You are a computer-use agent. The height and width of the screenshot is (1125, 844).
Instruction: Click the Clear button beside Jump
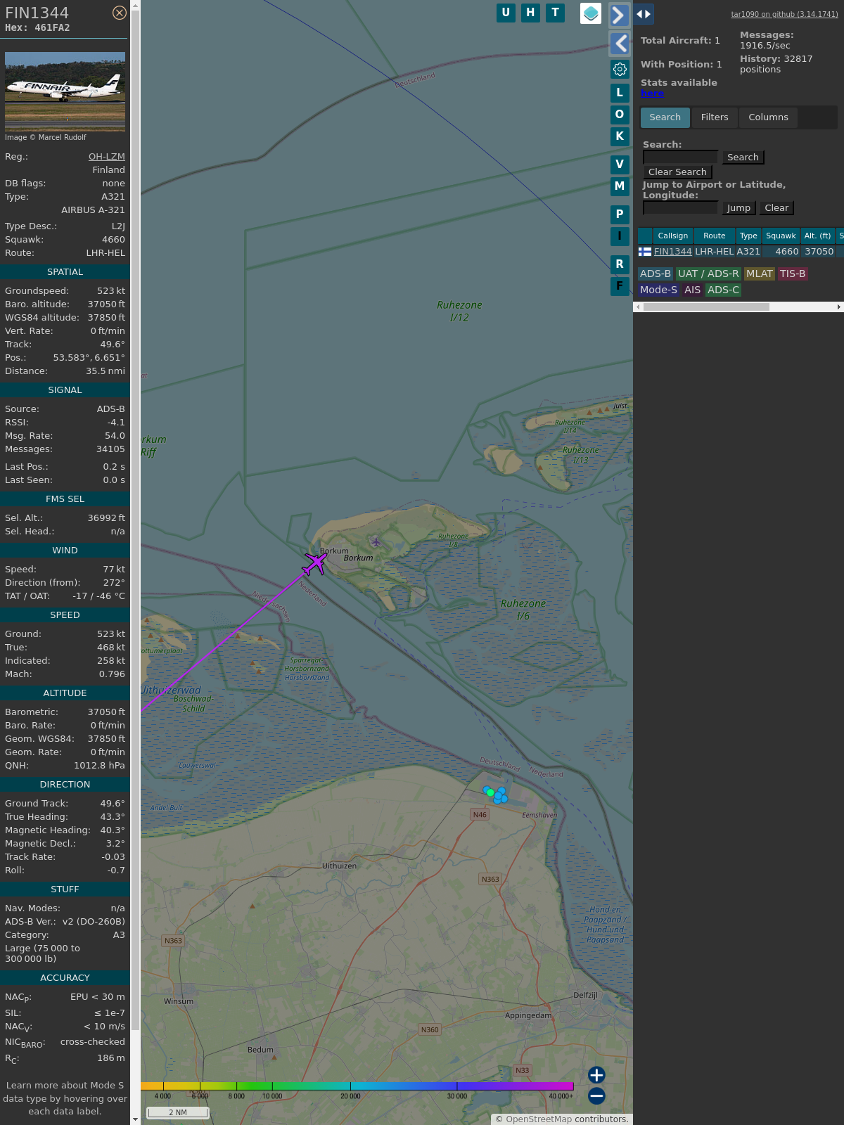776,208
